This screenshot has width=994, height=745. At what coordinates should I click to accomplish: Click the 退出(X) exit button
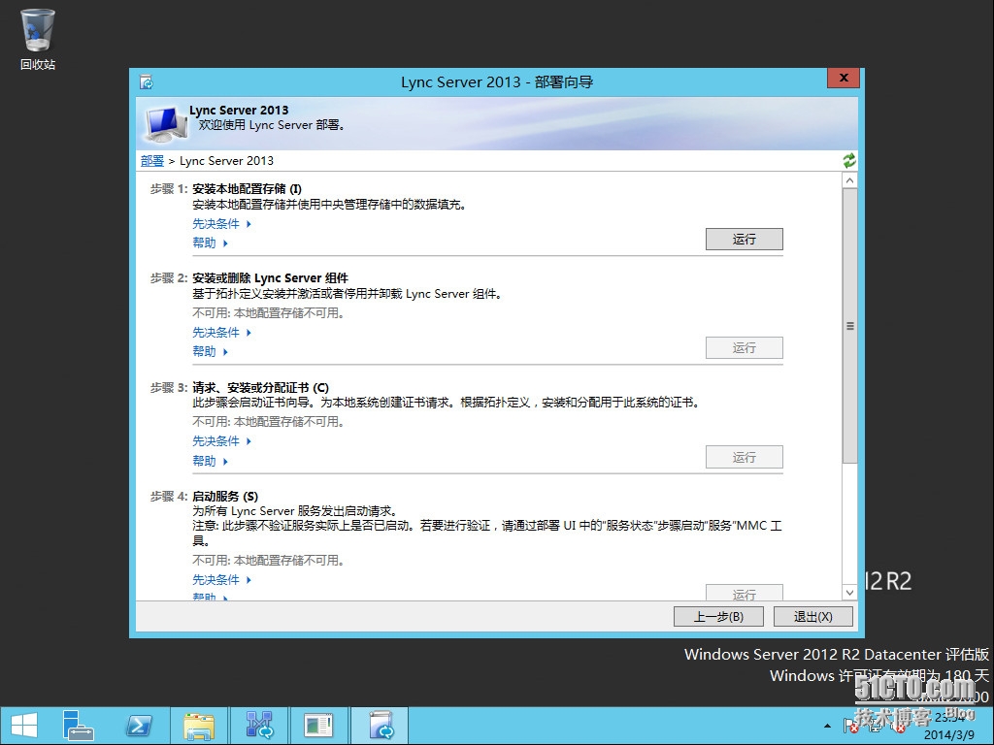click(x=812, y=616)
